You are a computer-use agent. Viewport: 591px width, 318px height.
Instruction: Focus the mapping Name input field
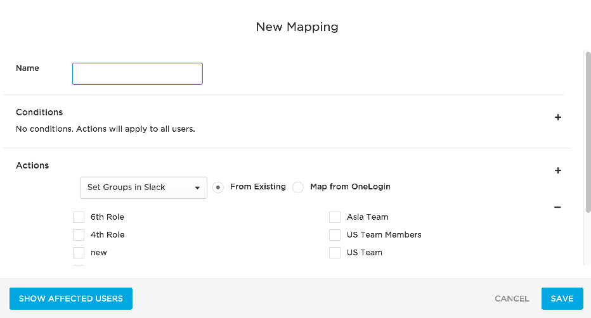pyautogui.click(x=138, y=73)
